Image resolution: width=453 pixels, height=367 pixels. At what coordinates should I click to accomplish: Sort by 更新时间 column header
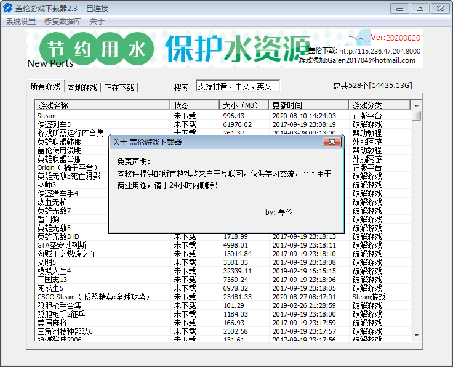[x=308, y=105]
